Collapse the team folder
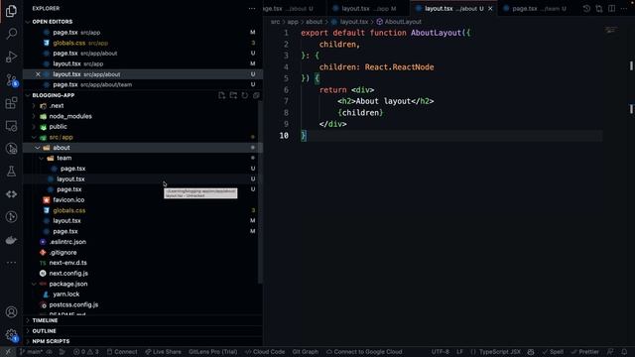This screenshot has width=635, height=357. [42, 159]
